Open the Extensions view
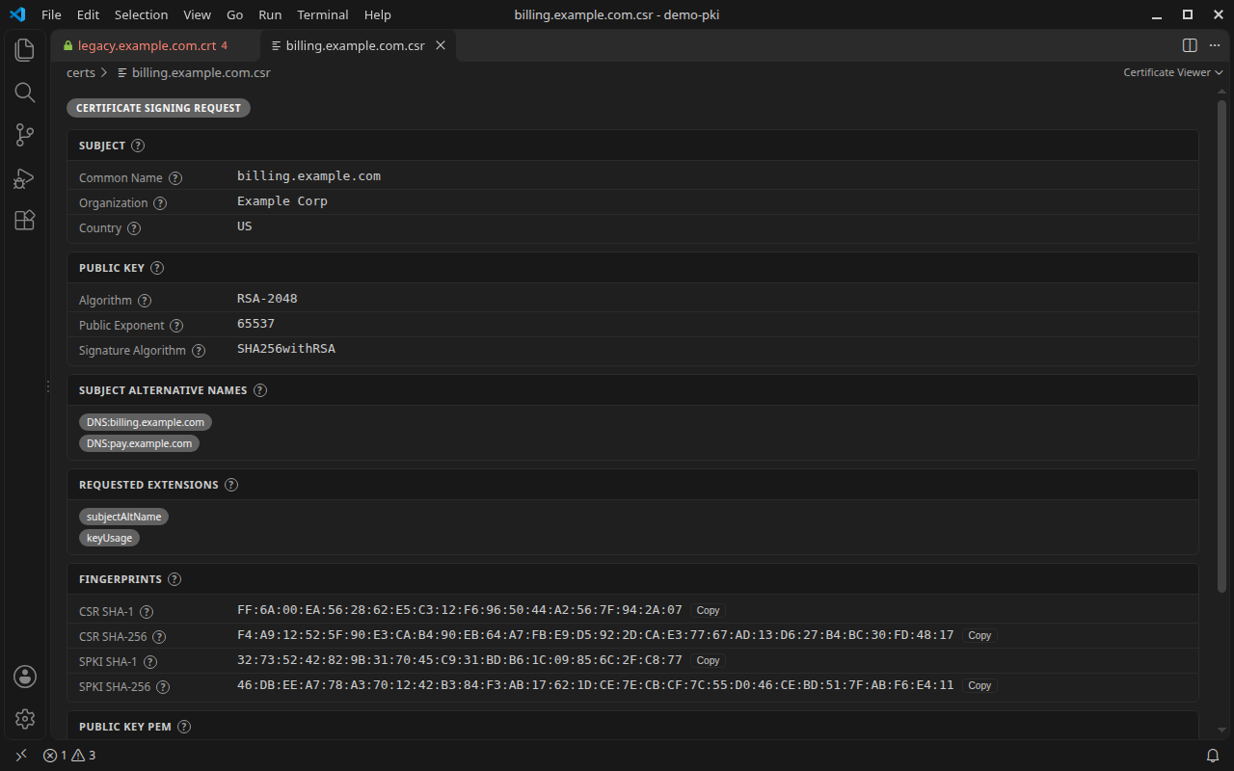Screen dimensions: 1234x771 point(25,221)
